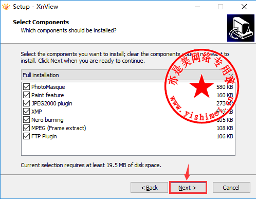Disable the JPEG2000 plugin component
The height and width of the screenshot is (199, 256).
point(26,103)
